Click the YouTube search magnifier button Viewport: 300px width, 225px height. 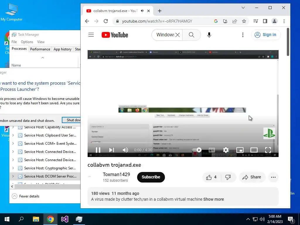191,35
